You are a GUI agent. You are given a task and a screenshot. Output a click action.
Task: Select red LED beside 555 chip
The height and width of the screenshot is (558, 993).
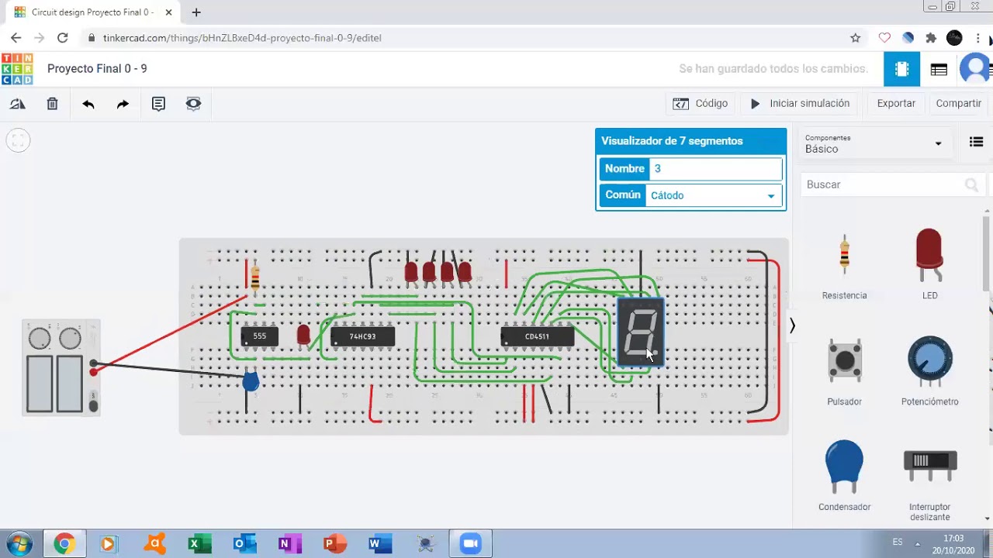[303, 335]
